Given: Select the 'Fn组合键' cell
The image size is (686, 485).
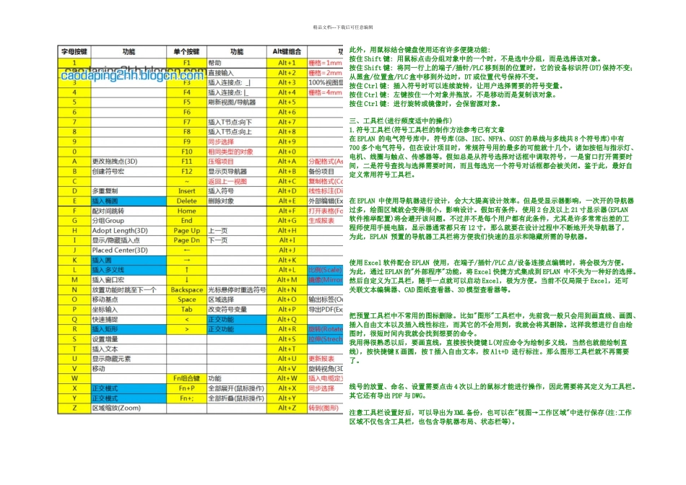Looking at the screenshot, I should [x=186, y=378].
